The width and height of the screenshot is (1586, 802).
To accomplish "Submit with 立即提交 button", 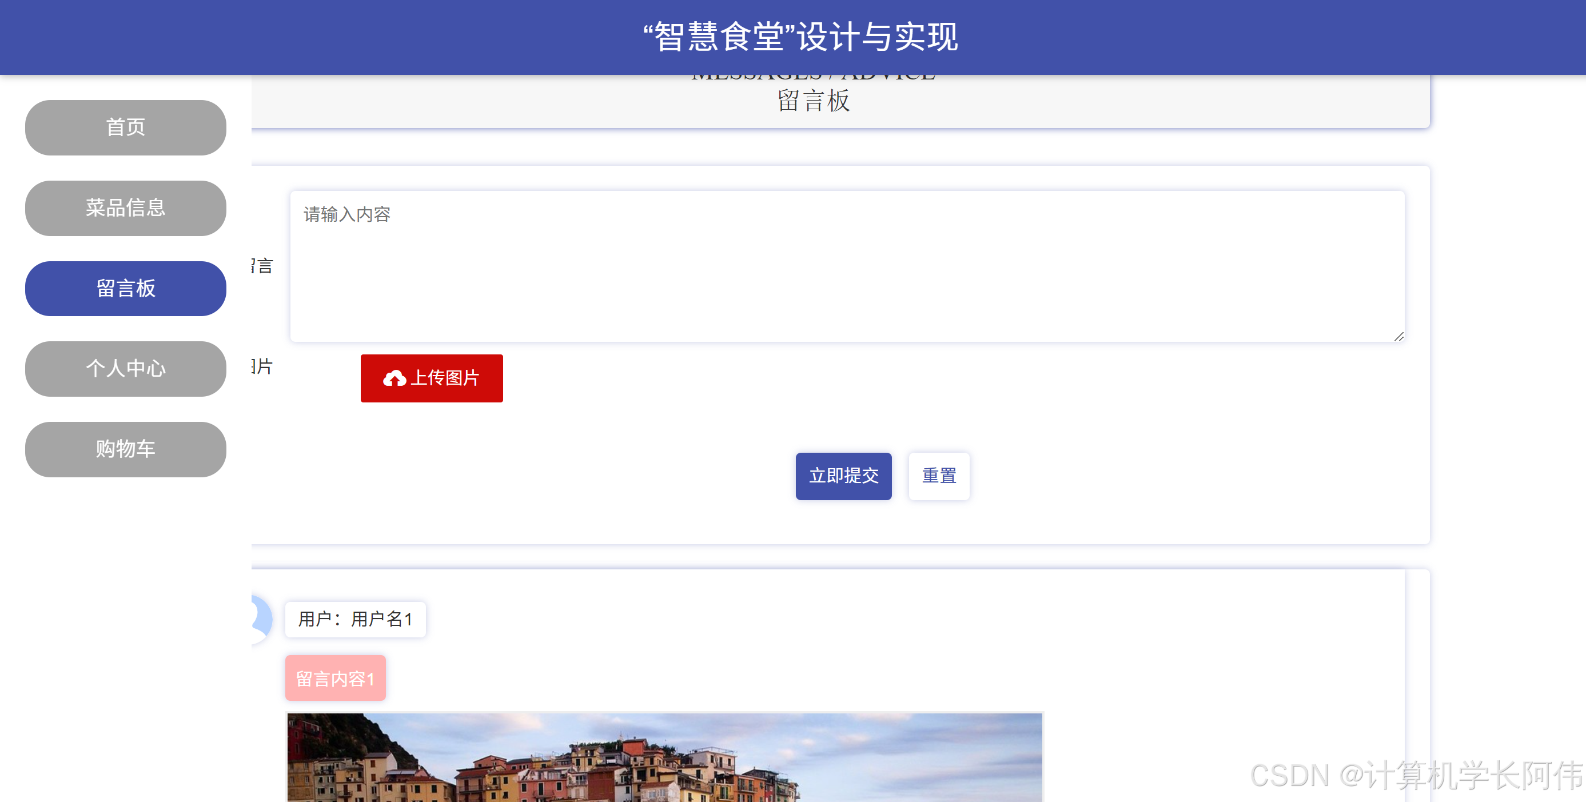I will point(843,476).
